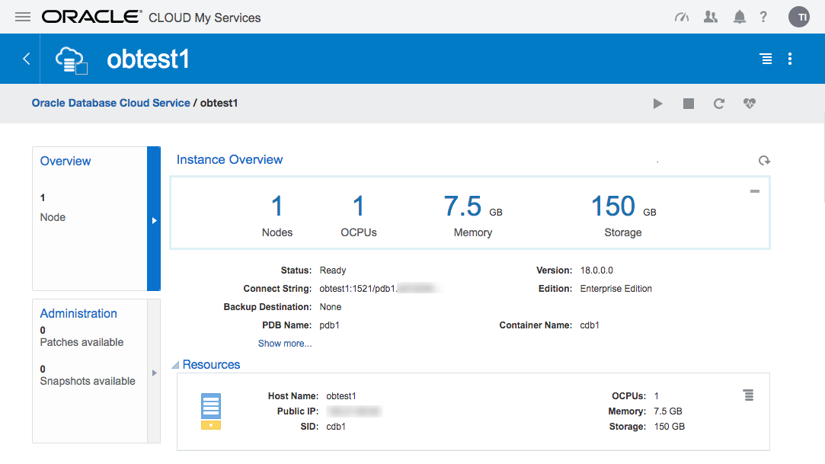Click the Enterprise Edition value
This screenshot has height=464, width=825.
pos(616,289)
